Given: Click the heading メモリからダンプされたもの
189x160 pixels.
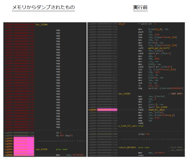Looking at the screenshot, I should click(44, 7).
